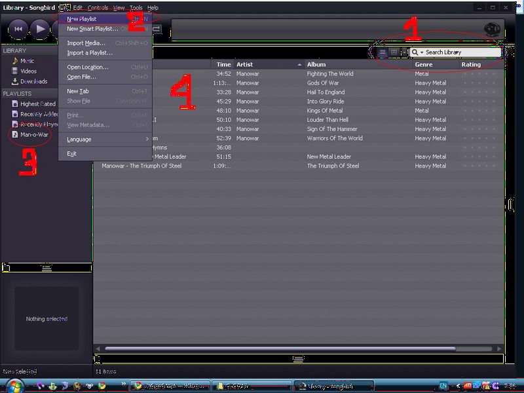Click Open File menu entry
This screenshot has height=393, width=524.
coord(81,77)
